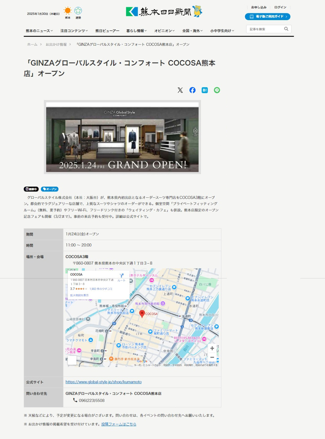Zoom out on the map
The width and height of the screenshot is (325, 439).
pos(212,357)
